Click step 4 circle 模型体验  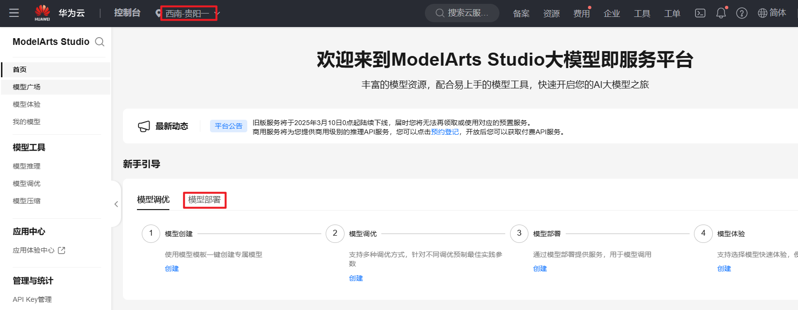[x=703, y=233]
